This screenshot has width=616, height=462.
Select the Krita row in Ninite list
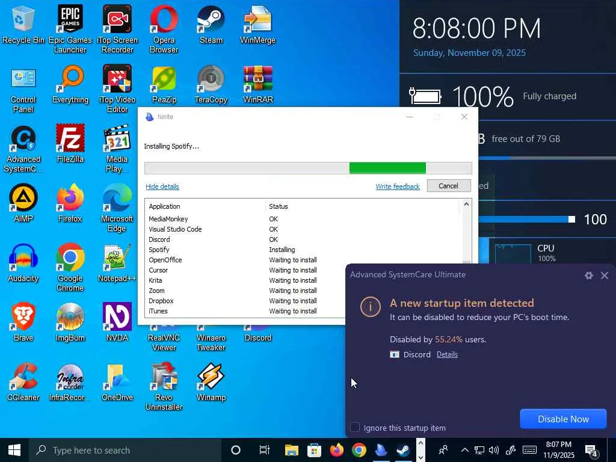tap(245, 280)
